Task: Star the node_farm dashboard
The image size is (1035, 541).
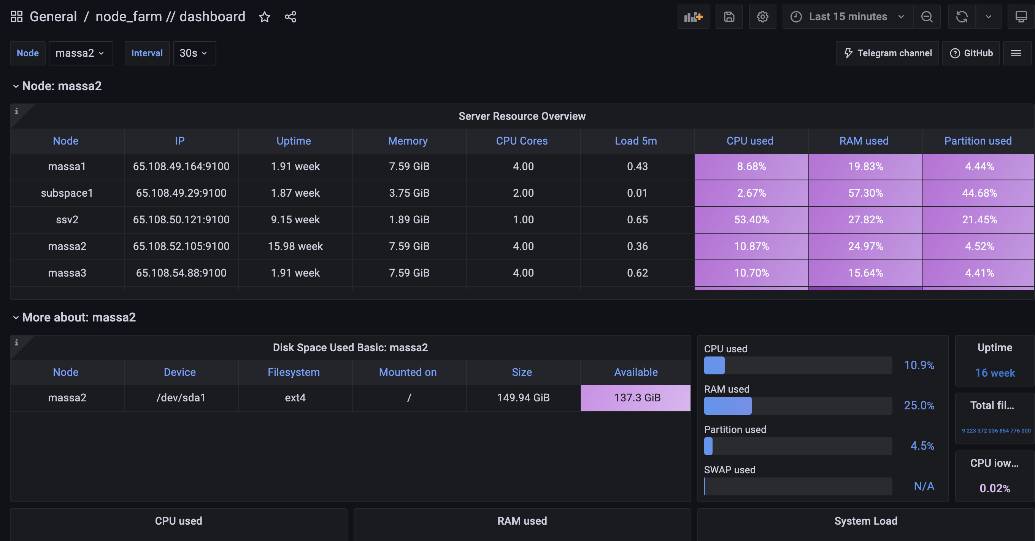Action: coord(264,17)
